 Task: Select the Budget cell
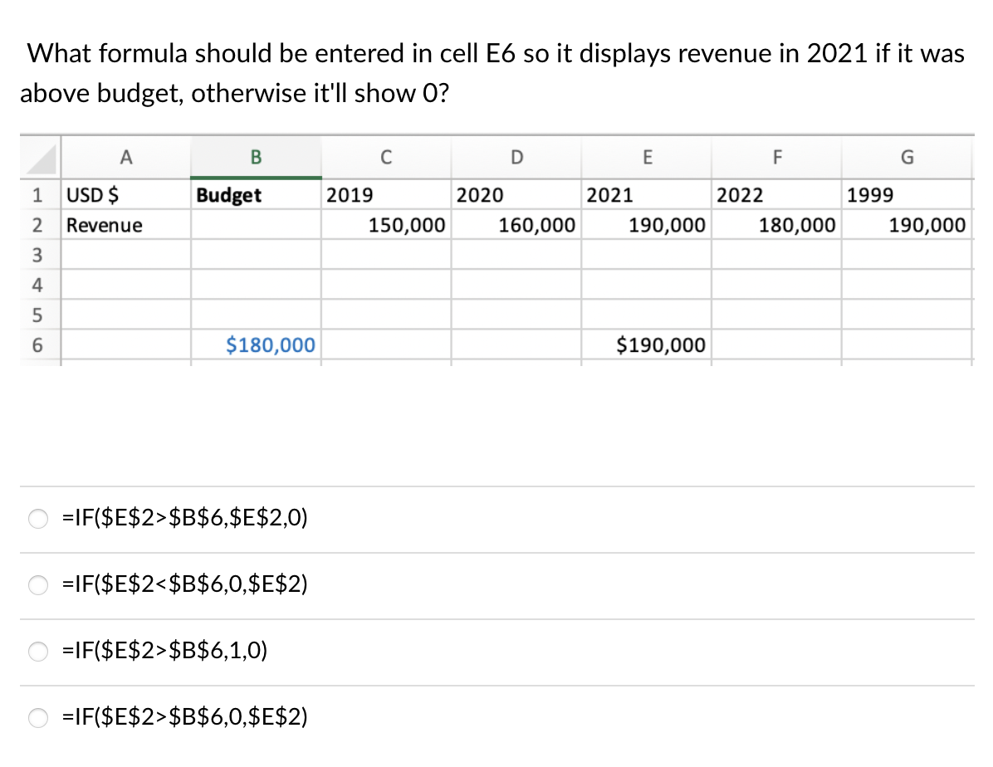tap(256, 194)
